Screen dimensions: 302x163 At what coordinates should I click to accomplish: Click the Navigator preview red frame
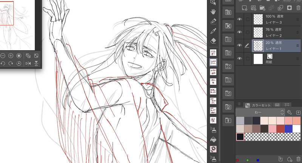coord(7,13)
